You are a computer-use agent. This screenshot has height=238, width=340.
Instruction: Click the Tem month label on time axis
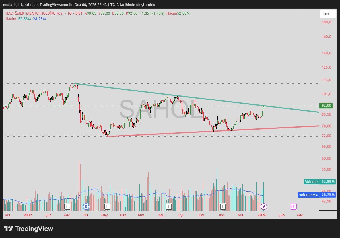coord(141,215)
